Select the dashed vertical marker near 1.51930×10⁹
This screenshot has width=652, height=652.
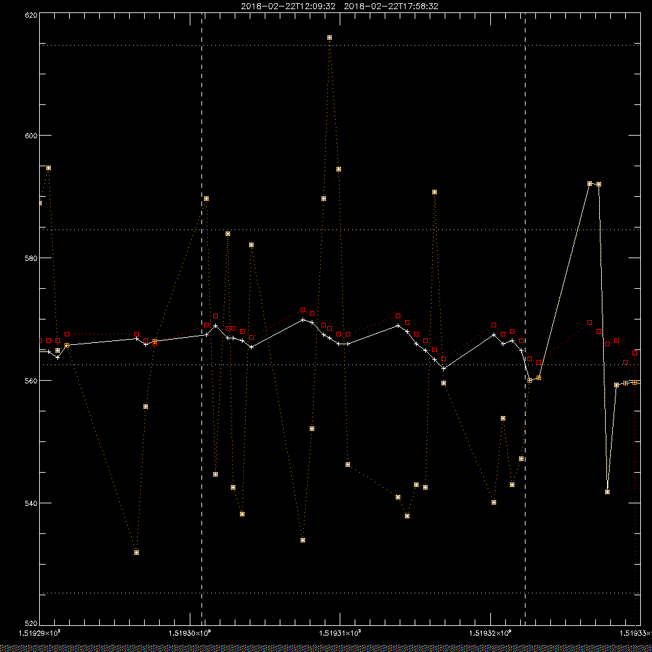coord(201,319)
